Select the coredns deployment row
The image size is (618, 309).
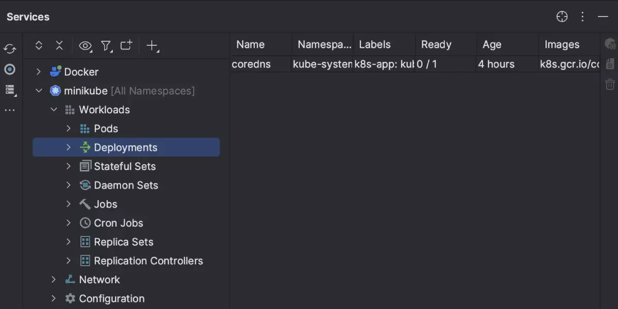coord(251,64)
